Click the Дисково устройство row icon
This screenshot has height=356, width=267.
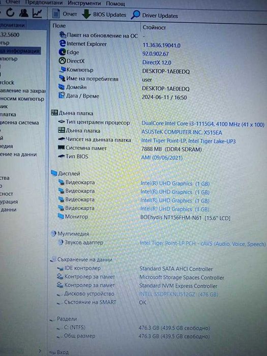coord(60,294)
